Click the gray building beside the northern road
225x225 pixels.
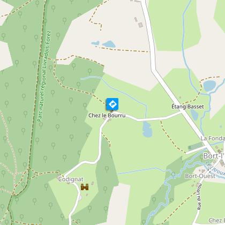tap(141, 25)
